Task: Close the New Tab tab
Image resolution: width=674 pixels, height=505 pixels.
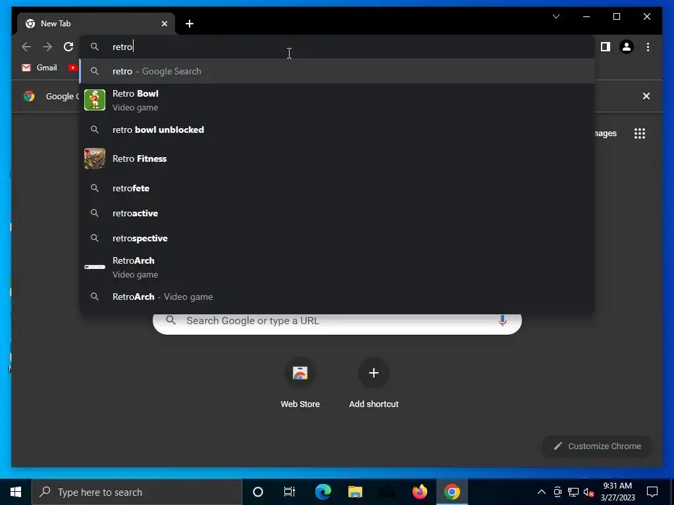Action: coord(164,24)
